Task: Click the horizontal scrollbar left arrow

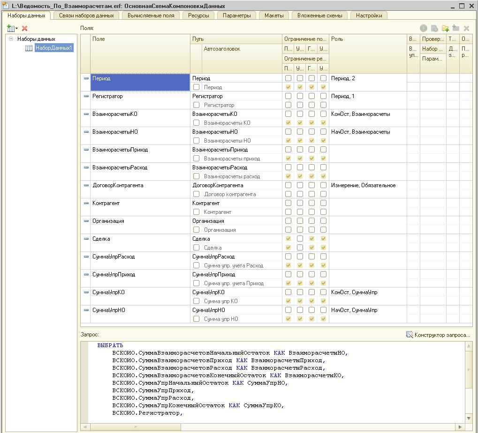Action: (85, 427)
